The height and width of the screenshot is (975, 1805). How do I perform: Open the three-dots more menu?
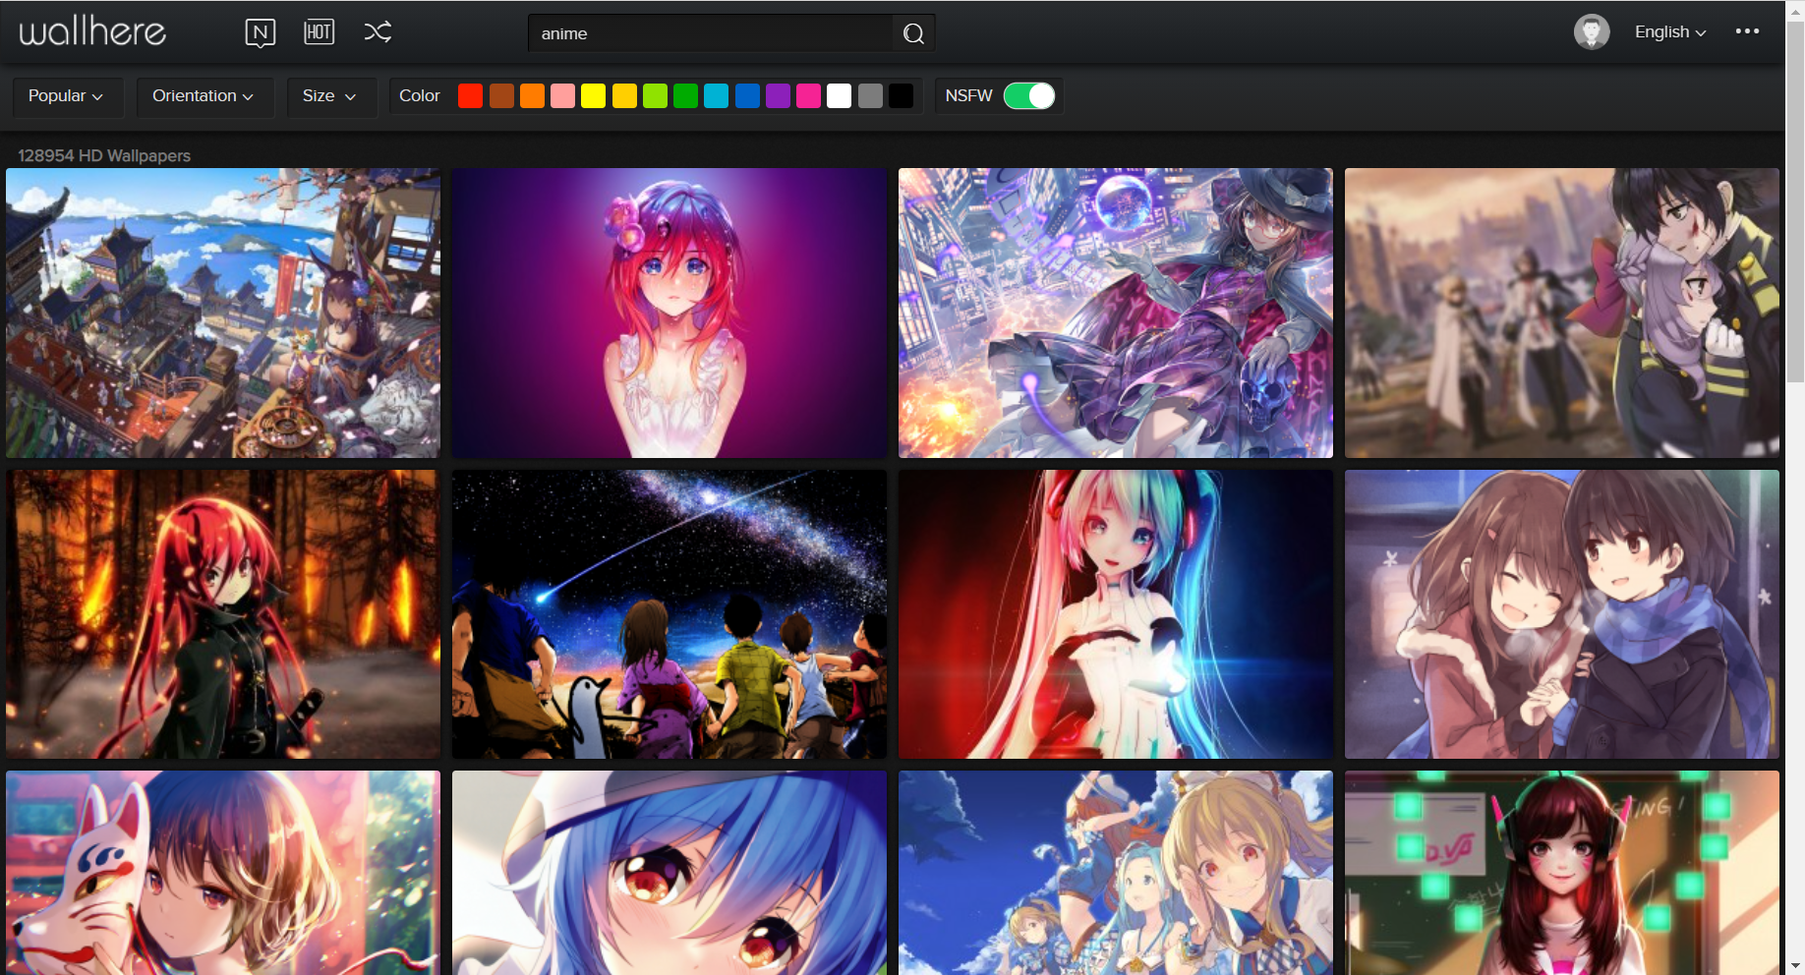1747,31
